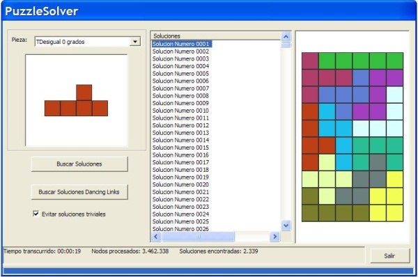
Task: Select Solucion Numero 0006
Action: [180, 81]
